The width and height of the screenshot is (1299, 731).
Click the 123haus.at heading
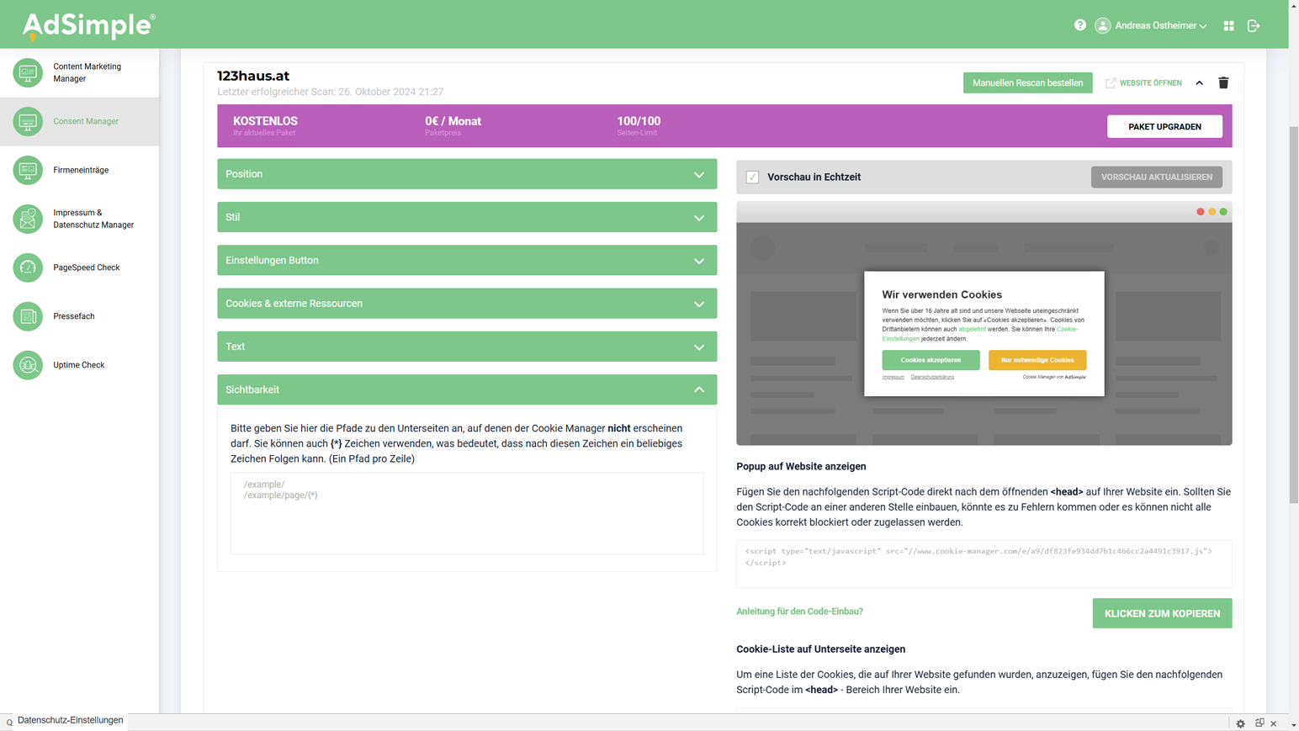(253, 76)
